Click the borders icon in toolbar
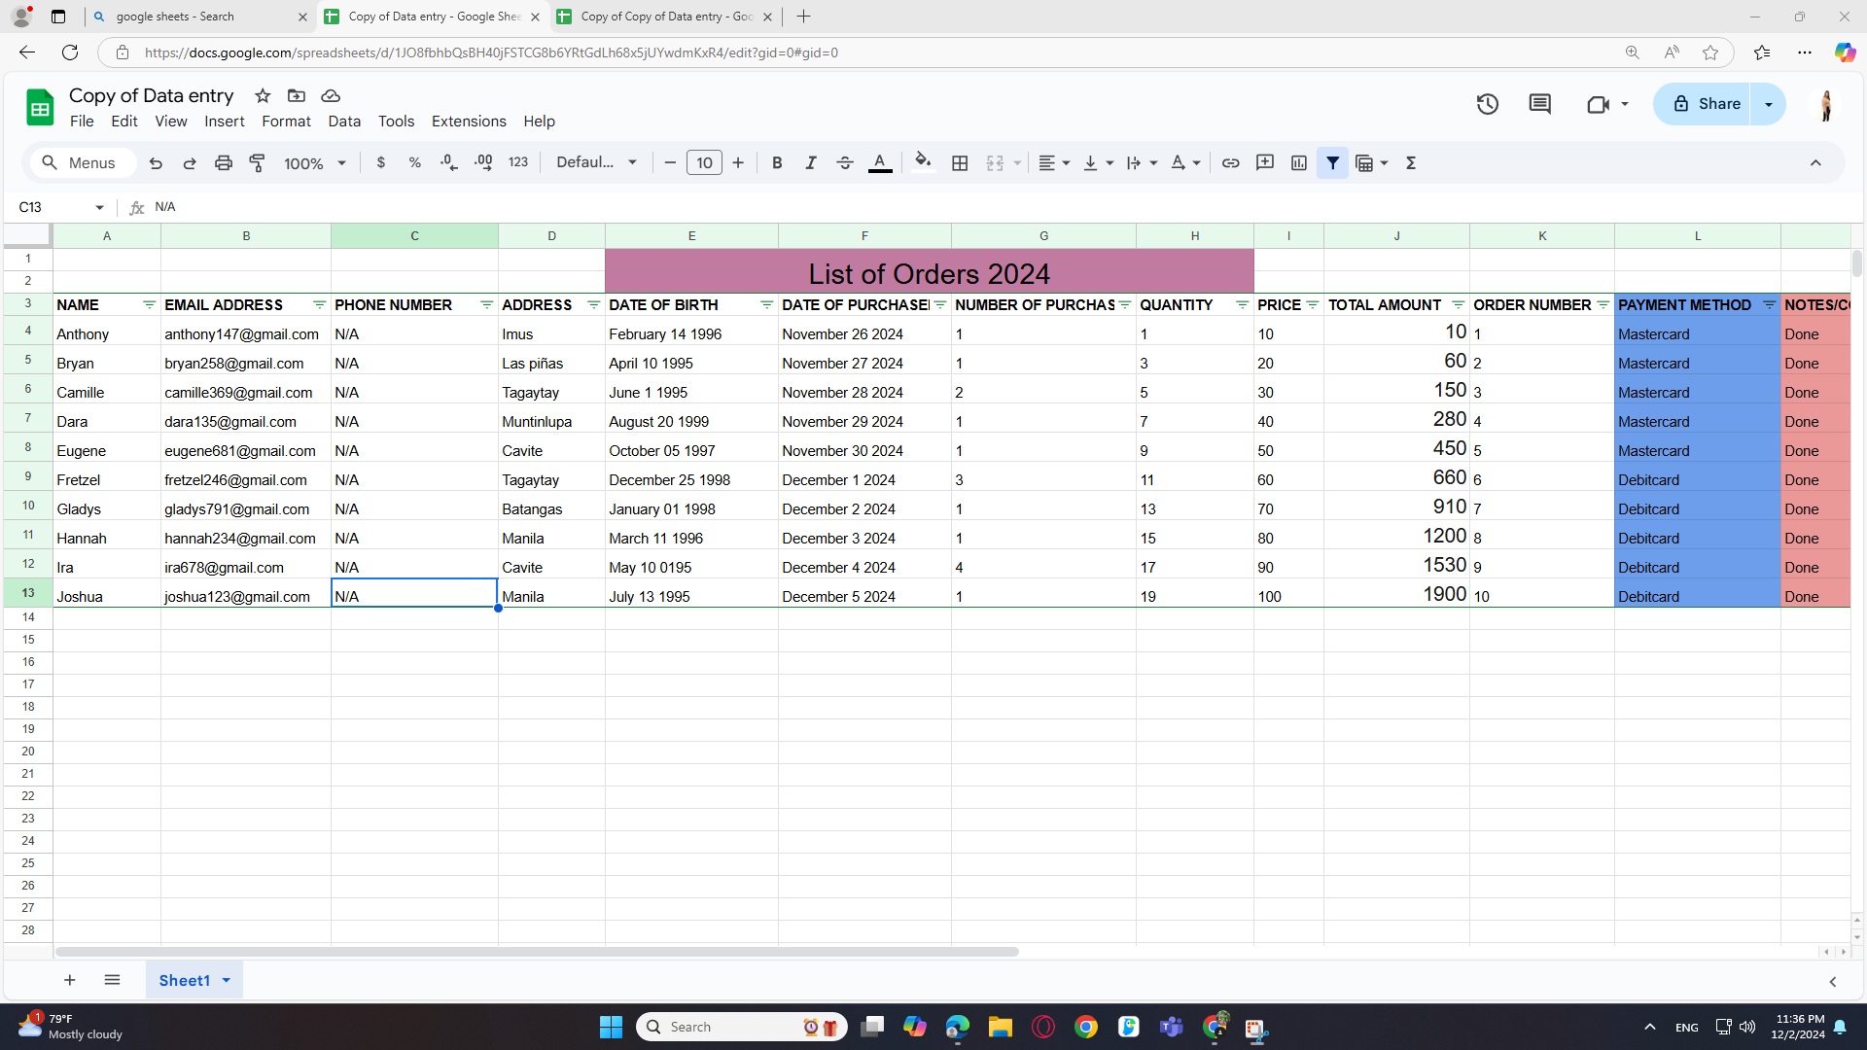The image size is (1867, 1050). 960,163
